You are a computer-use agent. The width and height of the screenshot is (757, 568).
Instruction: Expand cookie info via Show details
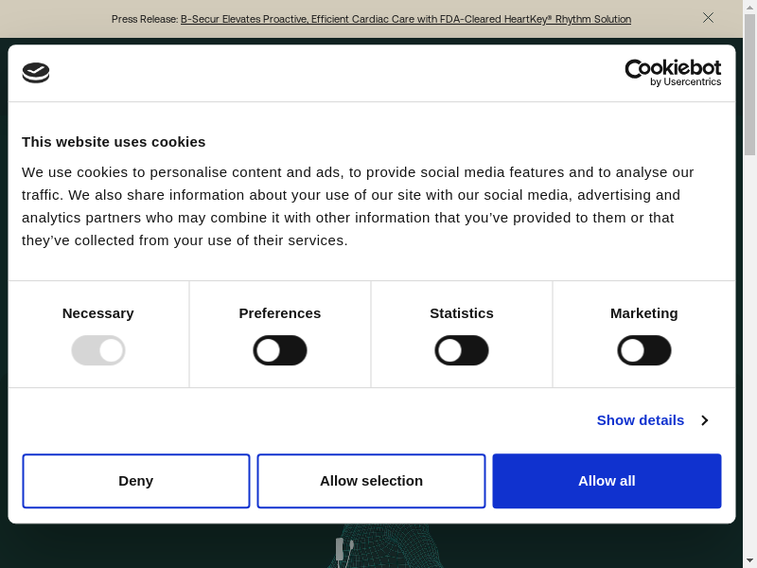(640, 419)
